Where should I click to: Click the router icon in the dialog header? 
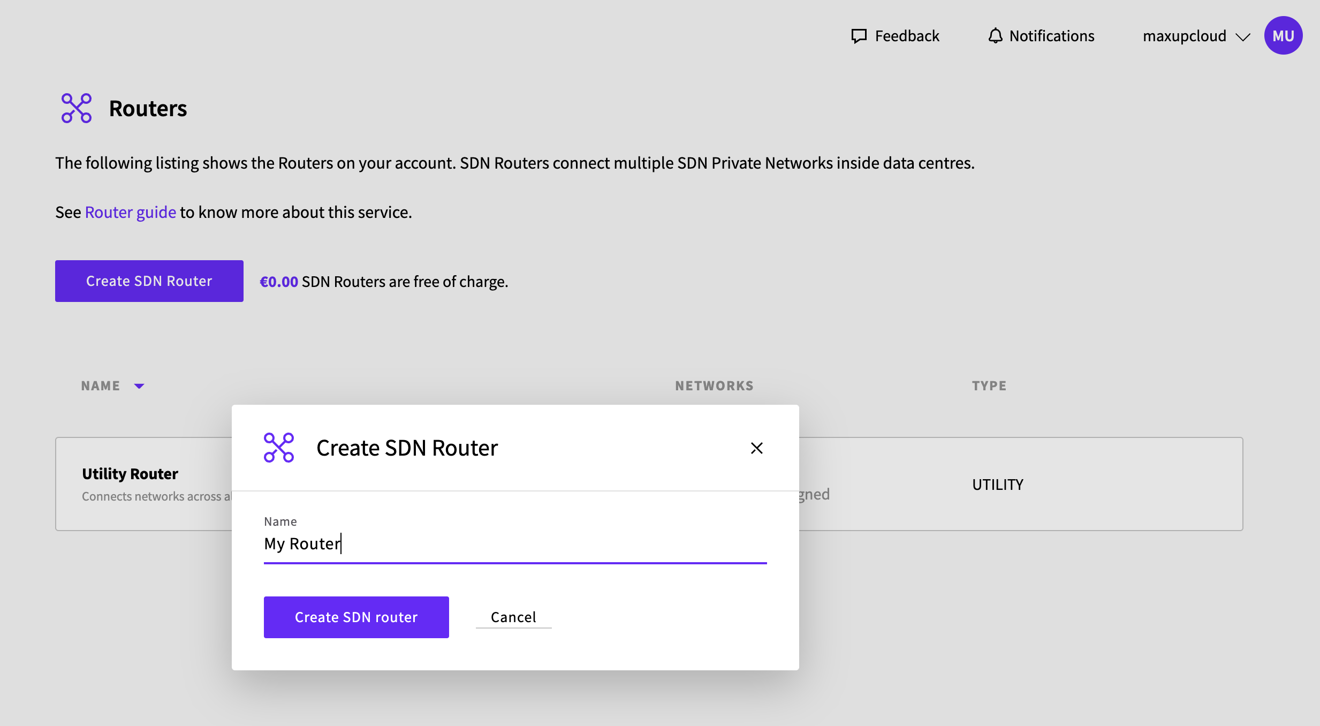click(x=279, y=448)
